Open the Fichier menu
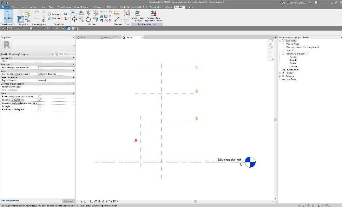This screenshot has height=207, width=342. [x=5, y=7]
